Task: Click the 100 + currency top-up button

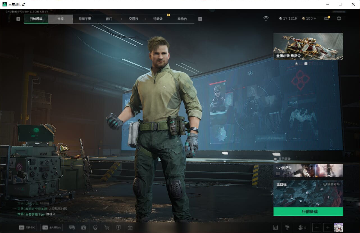Action: (x=309, y=18)
